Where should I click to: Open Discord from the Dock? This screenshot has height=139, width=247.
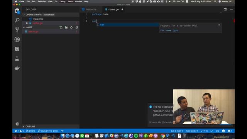(117, 136)
